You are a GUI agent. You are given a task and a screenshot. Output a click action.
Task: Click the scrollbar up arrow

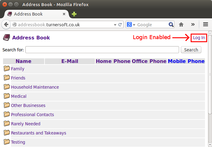point(210,33)
